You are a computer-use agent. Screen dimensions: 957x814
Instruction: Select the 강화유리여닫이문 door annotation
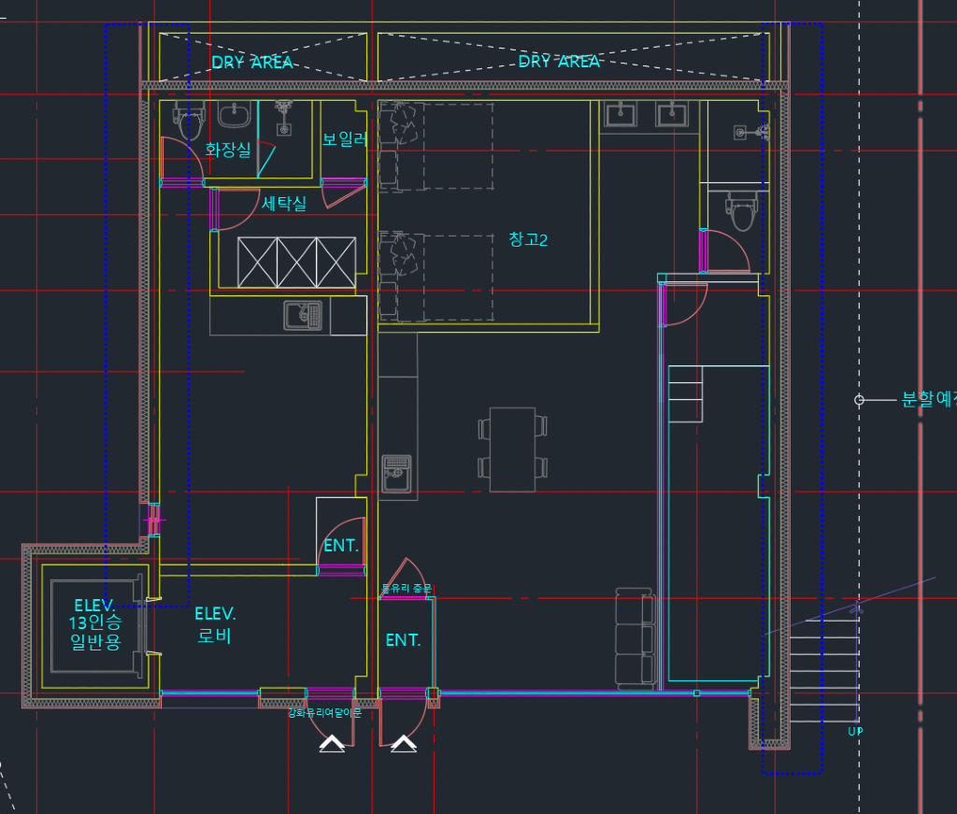[x=324, y=713]
